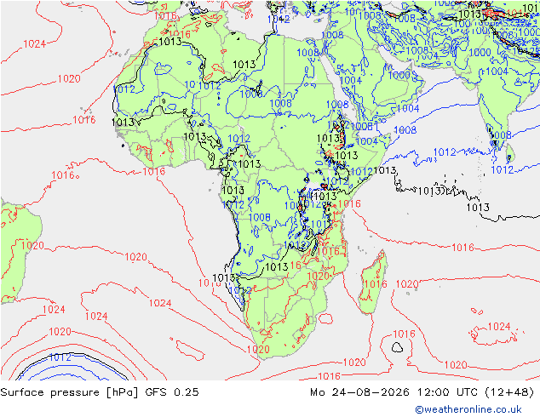Click the red 1020 label over Mozambique
Viewport: 540px width, 417px height.
[x=318, y=277]
